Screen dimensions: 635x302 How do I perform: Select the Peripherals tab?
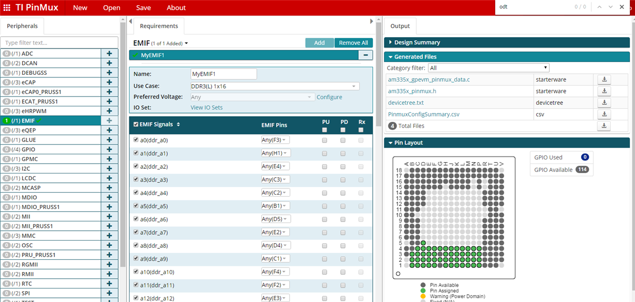coord(22,26)
